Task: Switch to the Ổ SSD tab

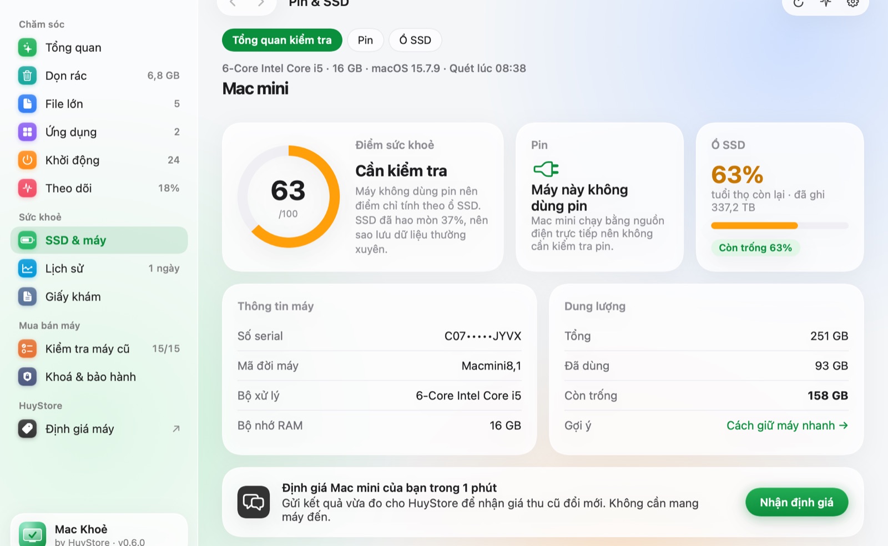Action: (x=415, y=40)
